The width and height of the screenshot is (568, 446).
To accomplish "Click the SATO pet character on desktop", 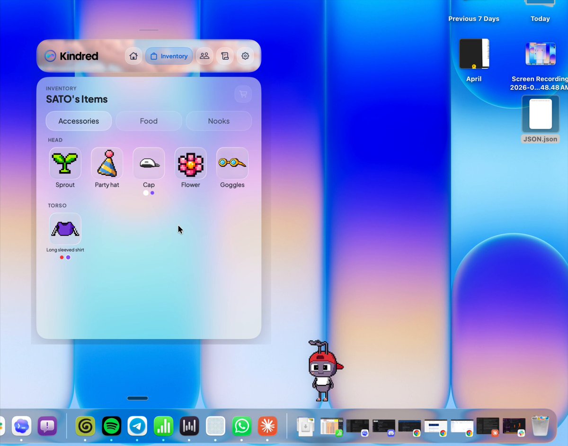I will pyautogui.click(x=324, y=371).
